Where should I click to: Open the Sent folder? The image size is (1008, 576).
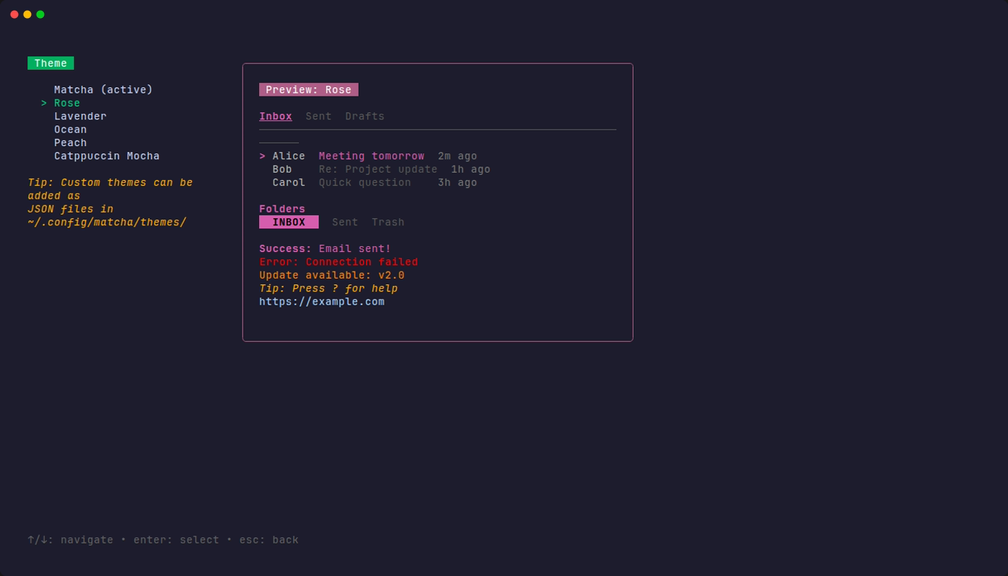[x=344, y=222]
